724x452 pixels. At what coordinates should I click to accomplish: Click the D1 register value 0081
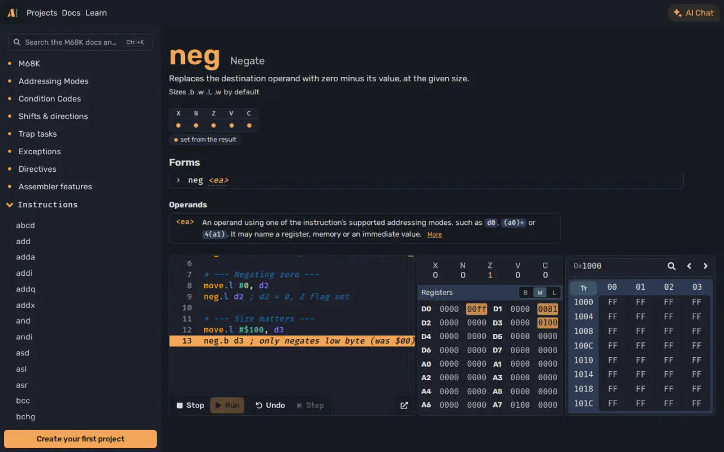pyautogui.click(x=548, y=309)
